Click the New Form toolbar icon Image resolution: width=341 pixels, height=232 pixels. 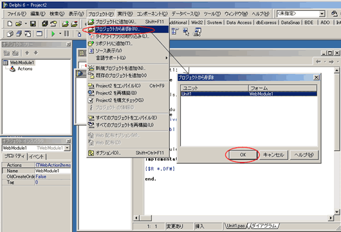coord(39,33)
